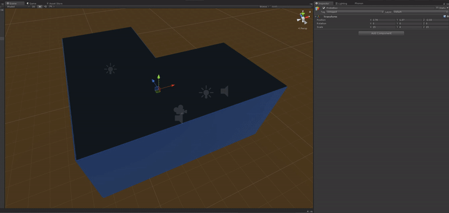The width and height of the screenshot is (449, 213).
Task: Open Transform help book icon
Action: [445, 16]
